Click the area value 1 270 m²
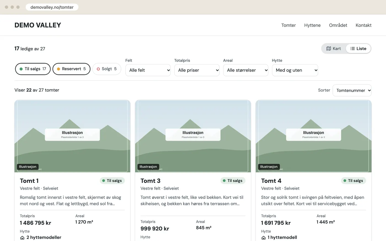This screenshot has height=241, width=386. pyautogui.click(x=84, y=222)
